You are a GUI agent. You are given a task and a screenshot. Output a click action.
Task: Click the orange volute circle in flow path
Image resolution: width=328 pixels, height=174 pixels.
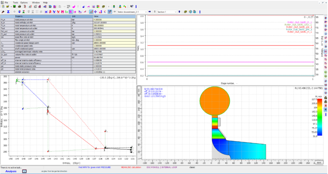215,101
